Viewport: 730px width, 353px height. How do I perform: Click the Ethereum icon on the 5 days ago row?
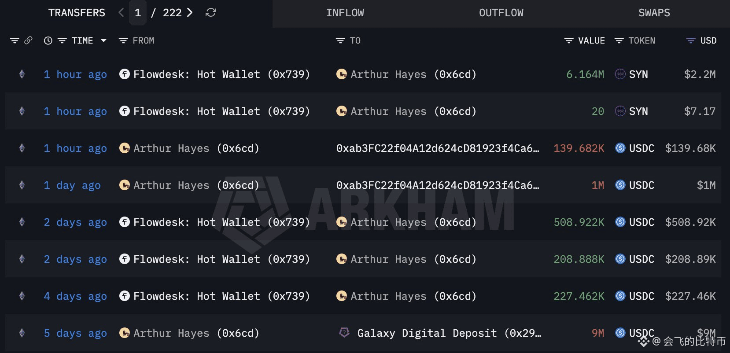coord(22,333)
